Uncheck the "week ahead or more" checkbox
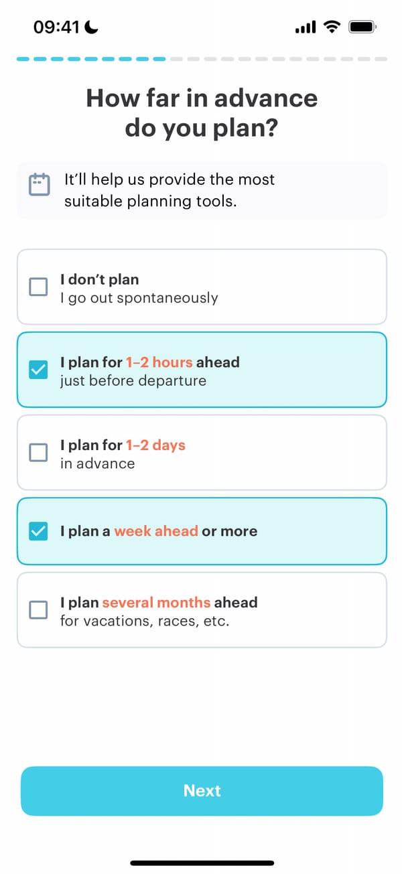 [x=39, y=532]
